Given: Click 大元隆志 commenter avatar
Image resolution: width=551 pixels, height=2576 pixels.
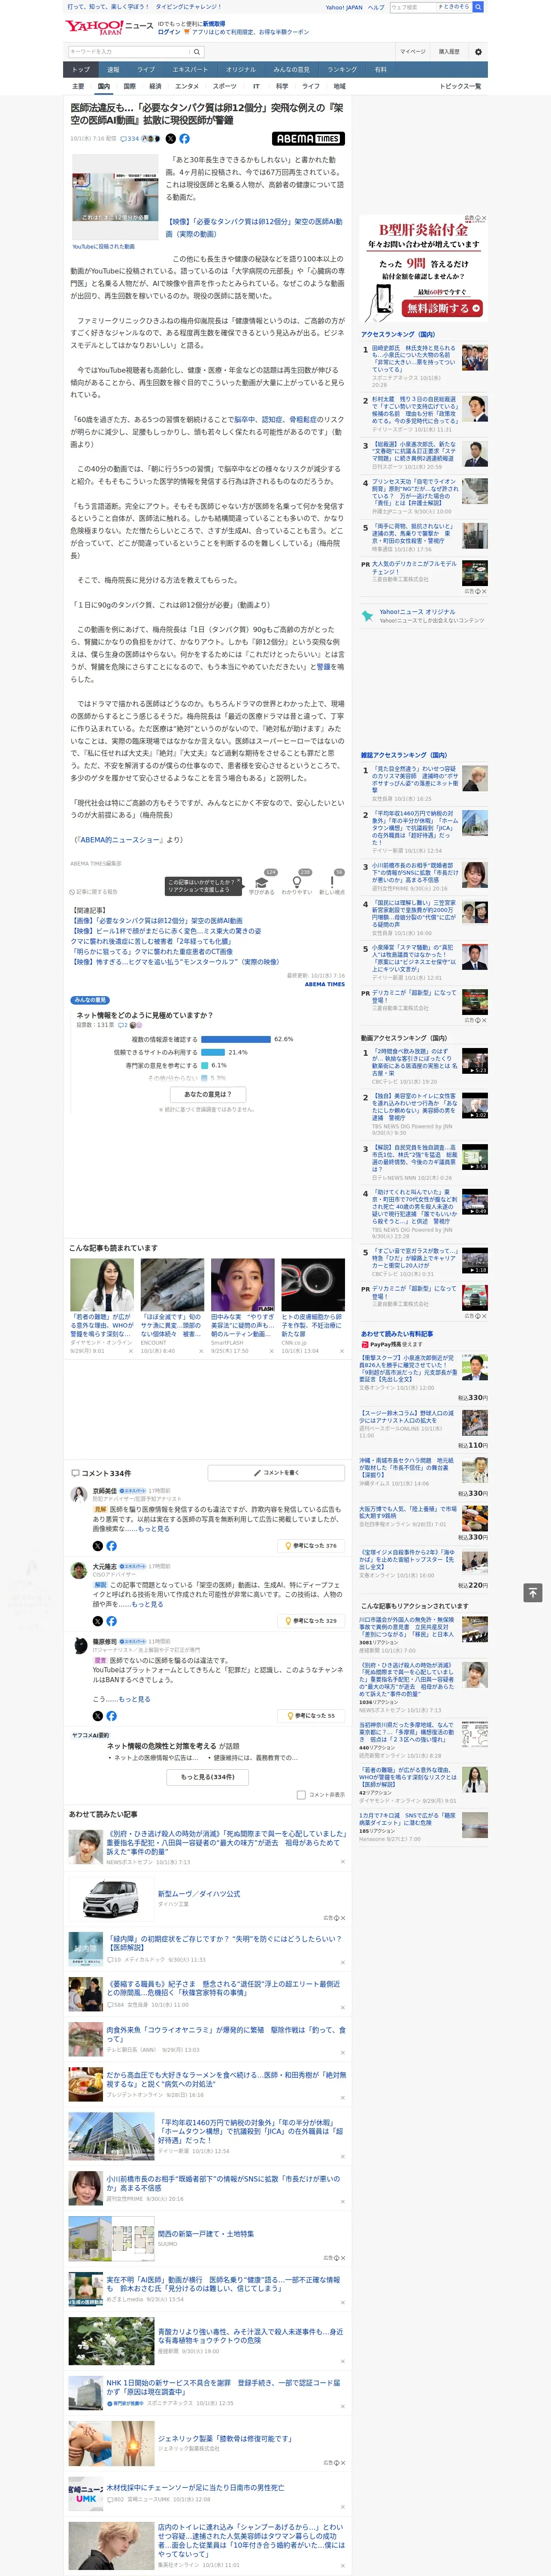Looking at the screenshot, I should tap(79, 1569).
